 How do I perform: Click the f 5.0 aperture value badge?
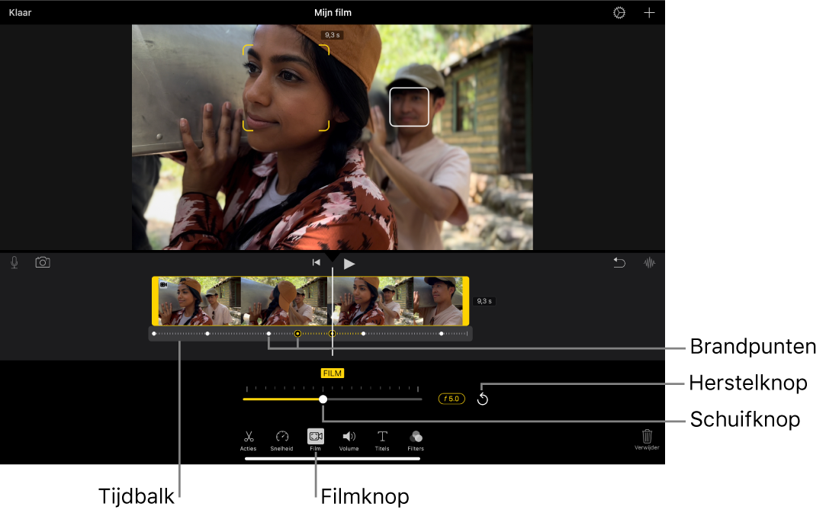(452, 399)
